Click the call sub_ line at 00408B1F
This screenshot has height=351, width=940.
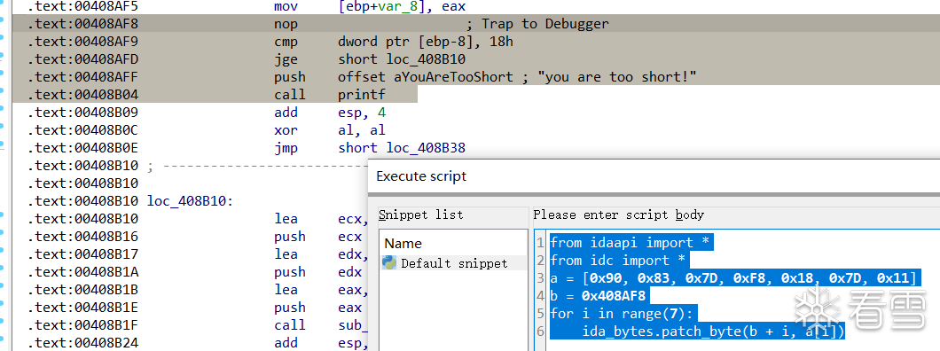tap(320, 325)
